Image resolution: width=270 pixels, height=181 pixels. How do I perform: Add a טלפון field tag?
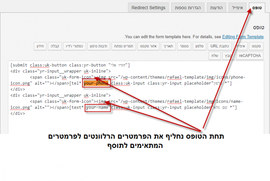coord(197,46)
